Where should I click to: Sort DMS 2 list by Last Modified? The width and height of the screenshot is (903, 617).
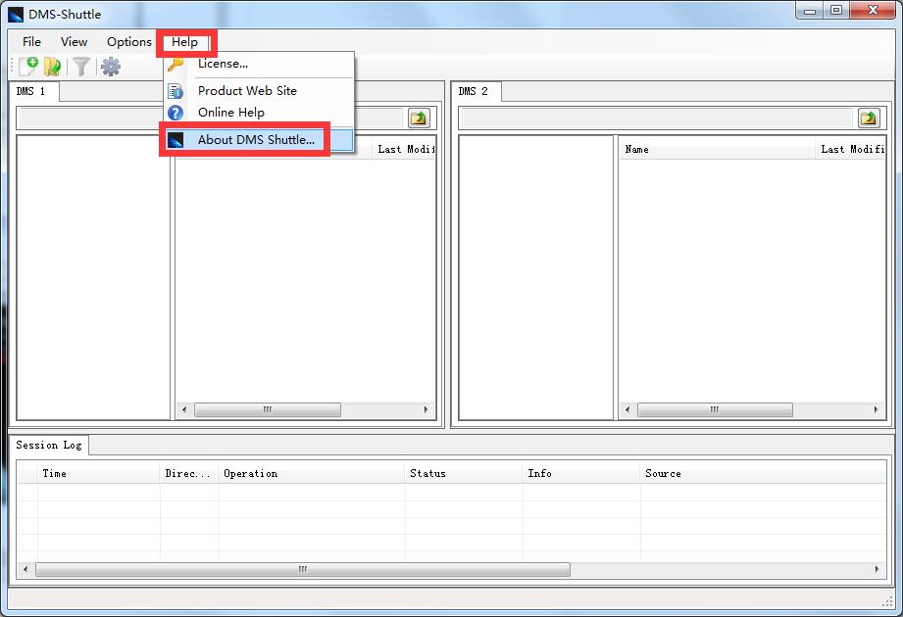click(x=851, y=150)
